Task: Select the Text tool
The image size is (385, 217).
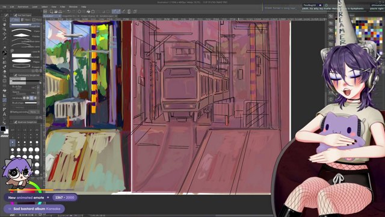Action: (4, 114)
